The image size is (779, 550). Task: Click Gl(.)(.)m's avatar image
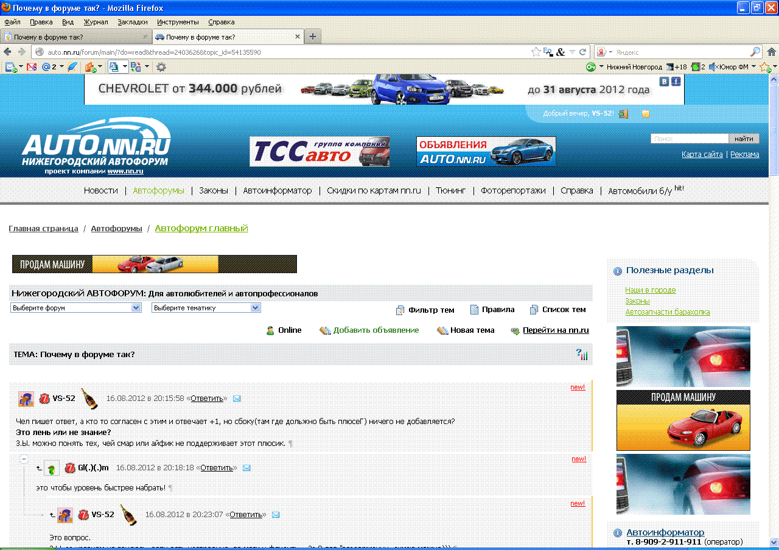coord(52,468)
